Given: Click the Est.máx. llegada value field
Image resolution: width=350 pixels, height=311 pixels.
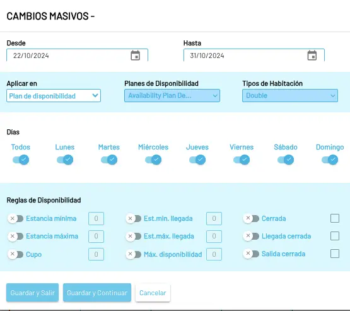Looking at the screenshot, I should point(214,236).
